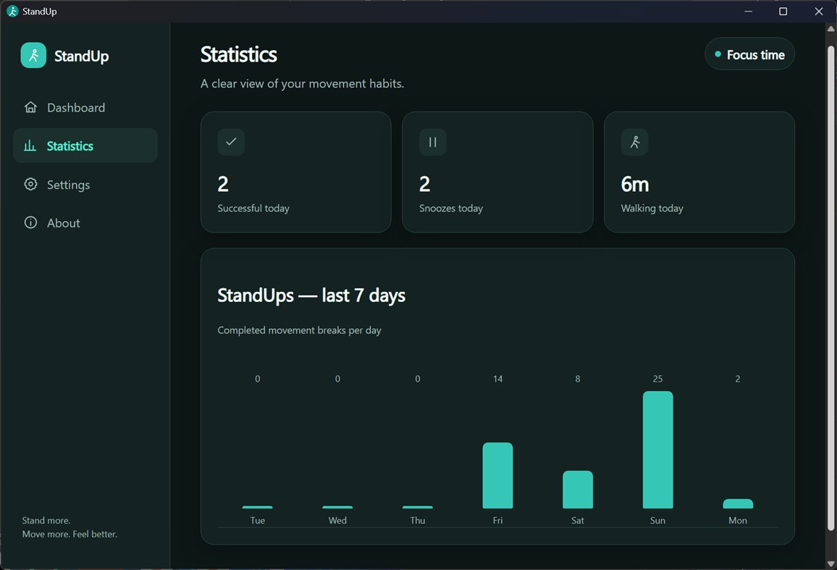Click the Settings gear icon
The width and height of the screenshot is (837, 570).
(30, 184)
